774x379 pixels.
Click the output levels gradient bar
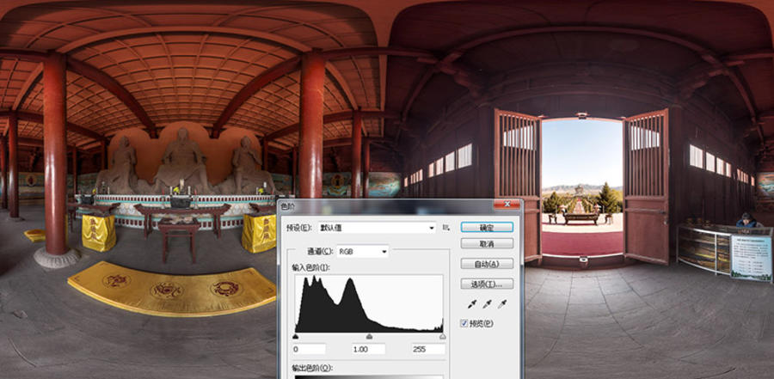coord(369,376)
